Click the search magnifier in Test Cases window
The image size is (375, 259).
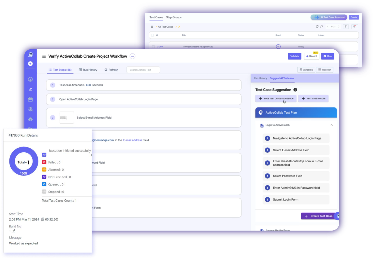[321, 26]
